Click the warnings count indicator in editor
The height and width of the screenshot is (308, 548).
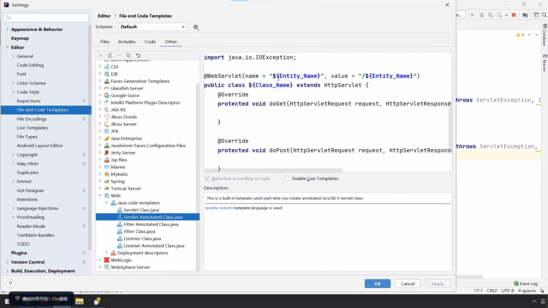coord(520,35)
